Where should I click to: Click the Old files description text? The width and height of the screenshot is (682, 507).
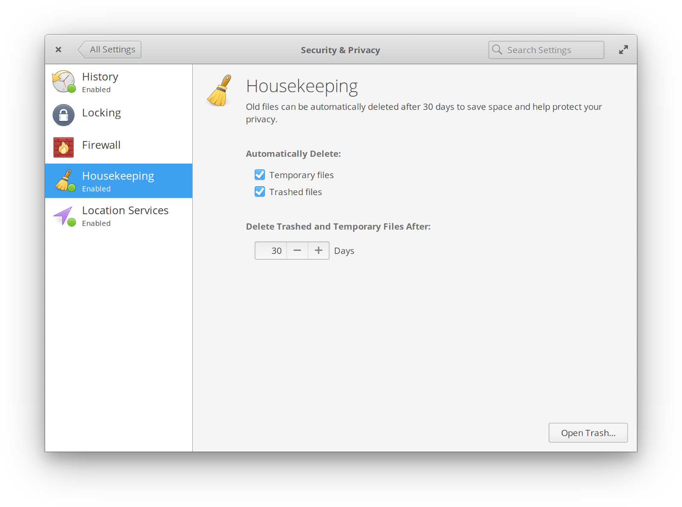coord(424,113)
